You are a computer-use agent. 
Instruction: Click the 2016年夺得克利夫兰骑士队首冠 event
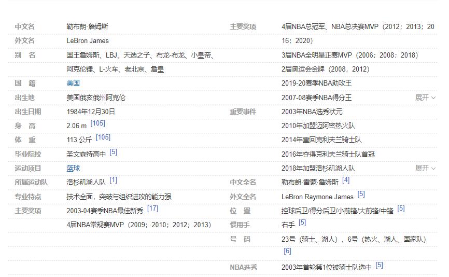pos(328,154)
